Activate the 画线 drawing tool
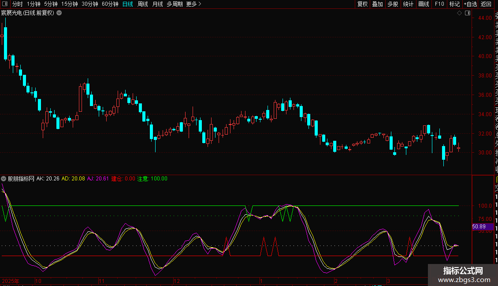The height and width of the screenshot is (286, 498). tap(424, 4)
